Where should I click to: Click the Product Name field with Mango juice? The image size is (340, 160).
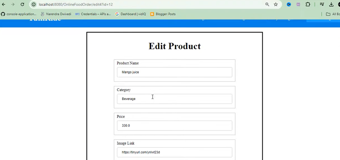pos(175,72)
